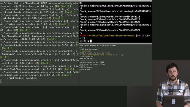Click '[./node_modules/react-router-dom/es/index.js]' line
This screenshot has height=107, width=190.
click(39, 21)
